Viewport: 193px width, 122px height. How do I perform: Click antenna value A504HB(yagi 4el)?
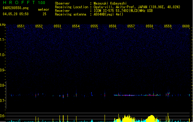(108, 14)
